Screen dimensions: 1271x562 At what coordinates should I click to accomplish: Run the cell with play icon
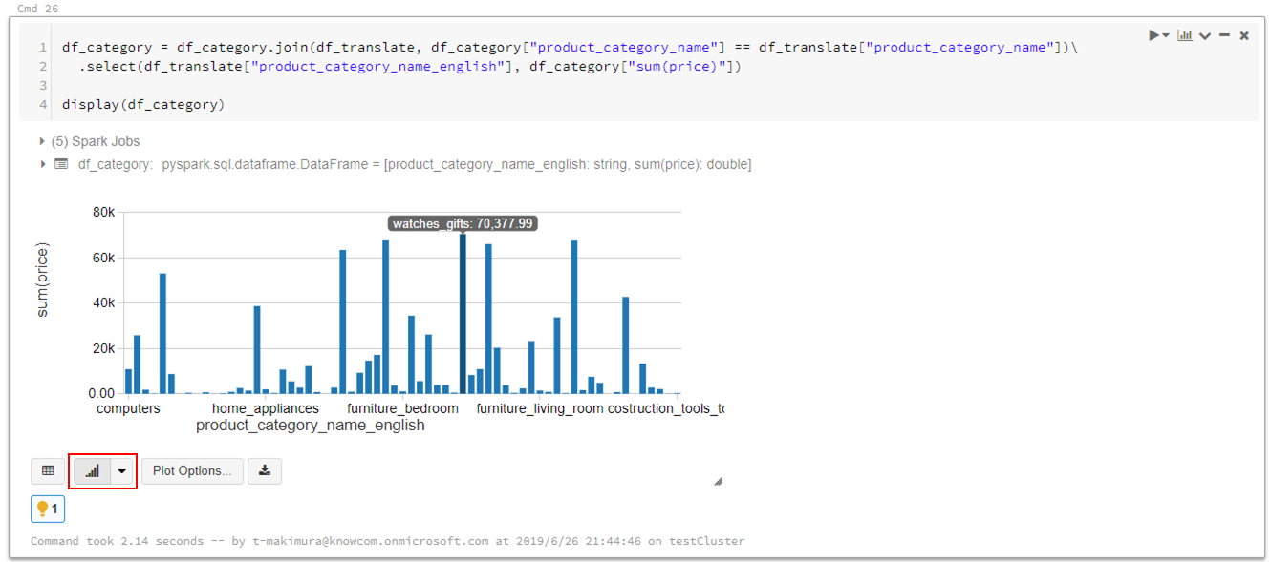[x=1154, y=35]
